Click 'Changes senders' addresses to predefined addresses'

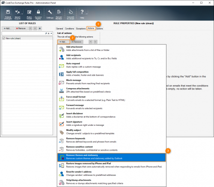[91, 175]
